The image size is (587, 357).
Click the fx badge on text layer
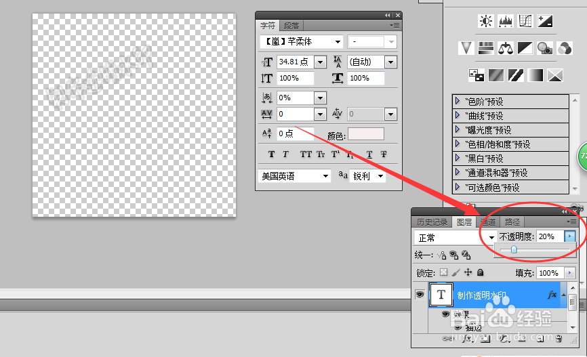point(552,295)
